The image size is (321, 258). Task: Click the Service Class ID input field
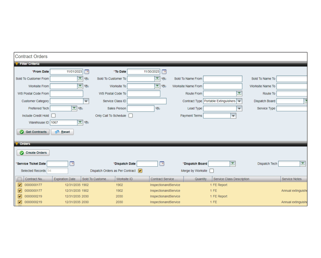tap(147, 101)
